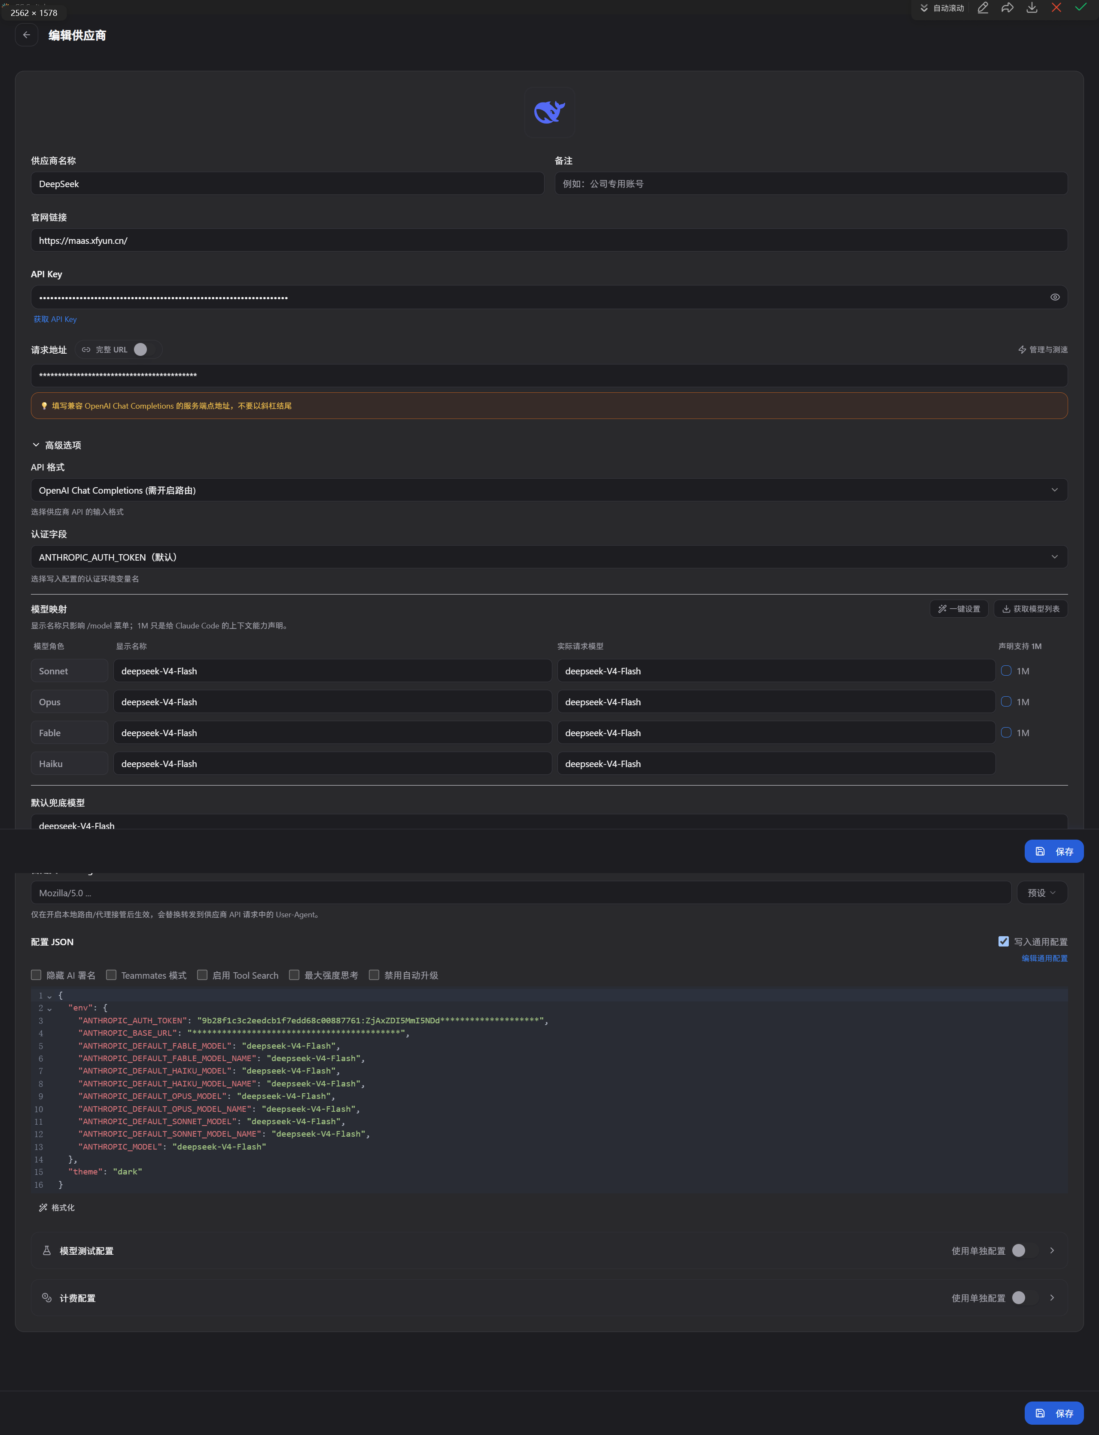Click the flask icon beside 模型测试配置

46,1251
